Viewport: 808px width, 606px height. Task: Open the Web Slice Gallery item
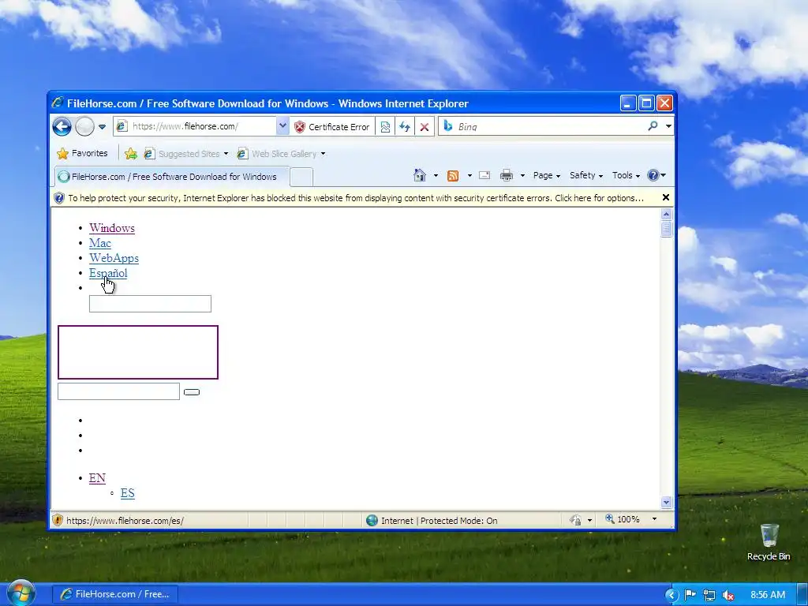[281, 154]
